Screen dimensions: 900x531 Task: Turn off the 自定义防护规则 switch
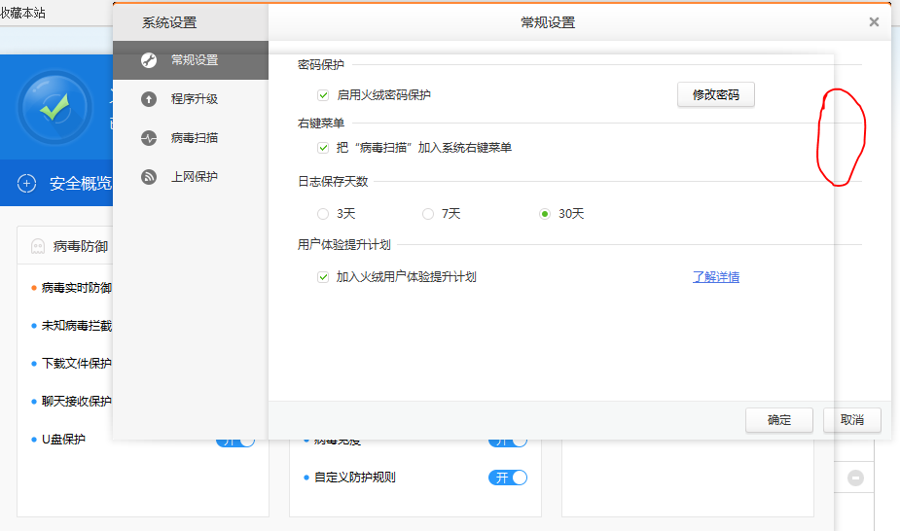click(x=507, y=478)
